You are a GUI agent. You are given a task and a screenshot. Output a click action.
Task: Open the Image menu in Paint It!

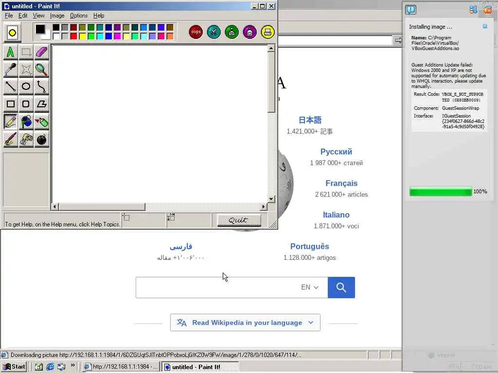57,16
